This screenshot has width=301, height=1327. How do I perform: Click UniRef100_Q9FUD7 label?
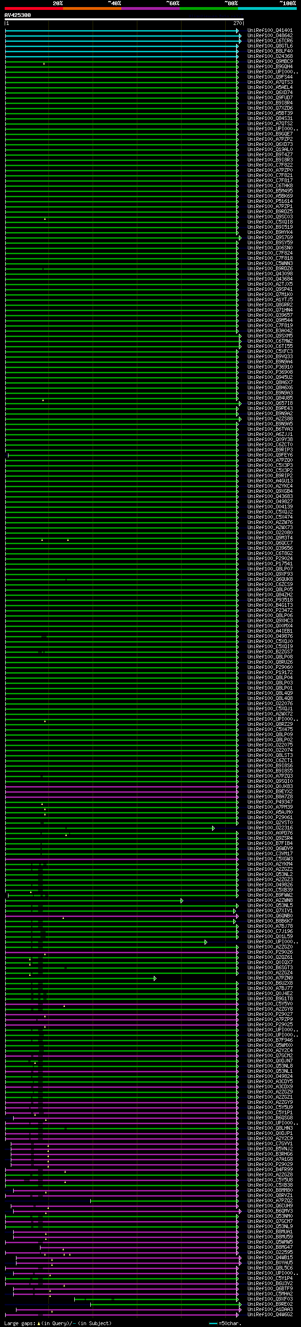tap(270, 97)
